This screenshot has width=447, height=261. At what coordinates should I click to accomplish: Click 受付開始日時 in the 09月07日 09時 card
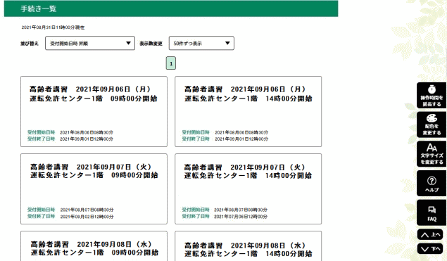(41, 210)
